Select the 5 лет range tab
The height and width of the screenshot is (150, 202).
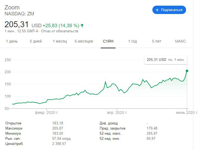[x=157, y=41]
